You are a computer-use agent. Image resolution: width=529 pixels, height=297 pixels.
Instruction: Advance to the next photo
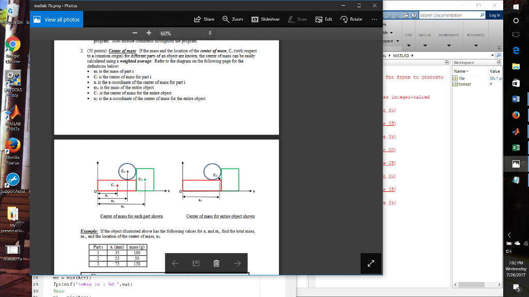pos(237,263)
